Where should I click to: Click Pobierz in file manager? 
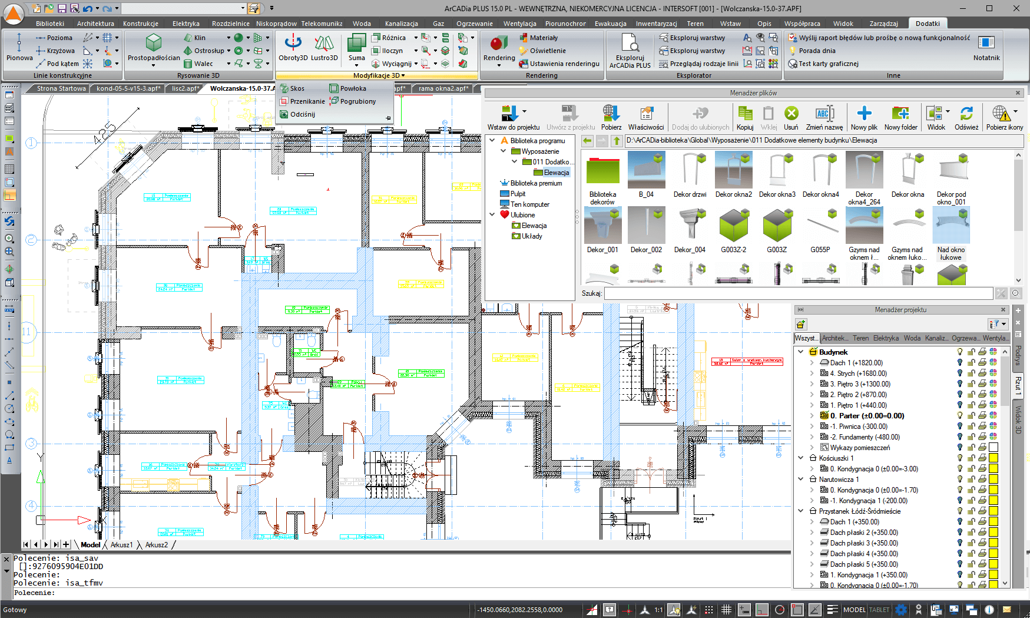611,118
